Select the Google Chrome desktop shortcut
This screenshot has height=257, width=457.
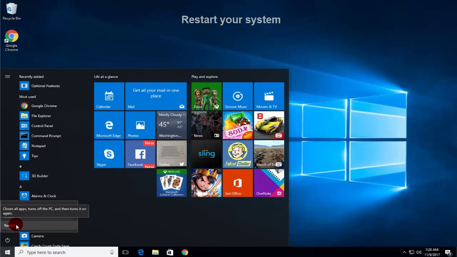pos(11,41)
